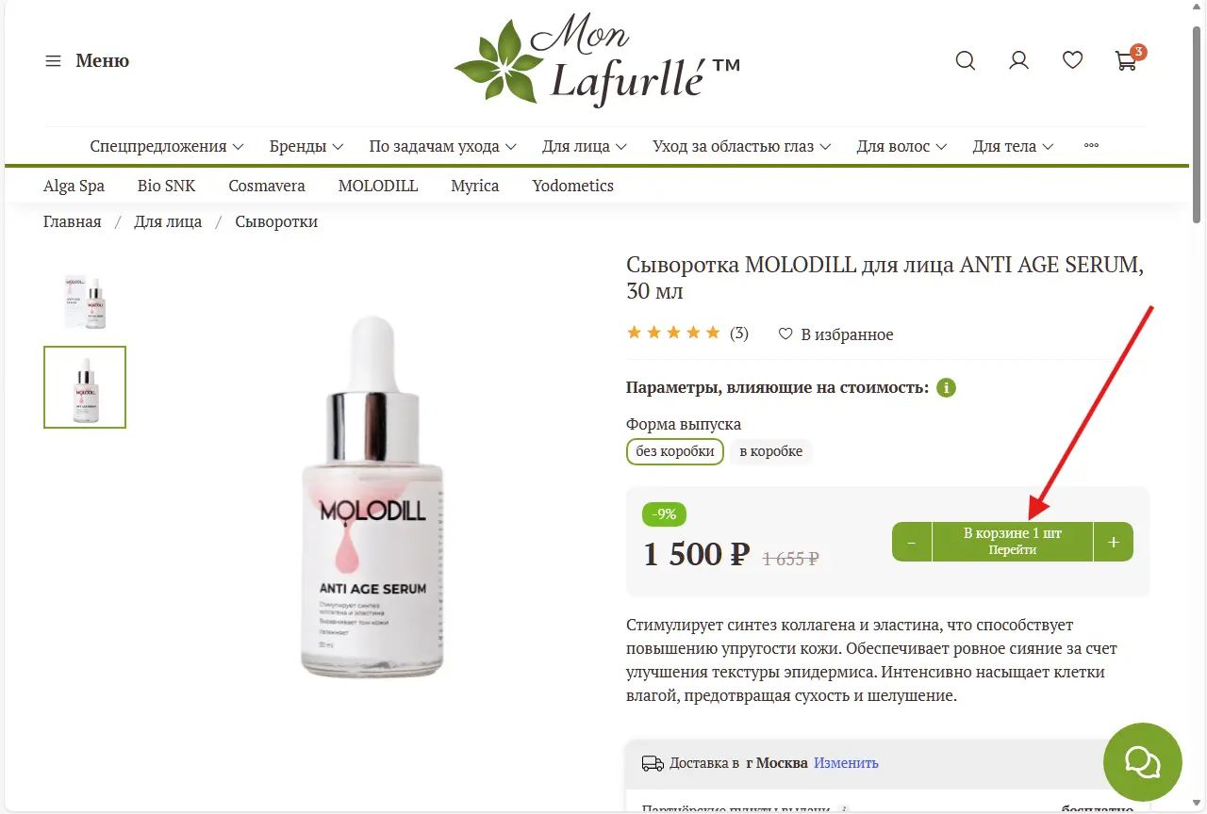1207x814 pixels.
Task: Add product to «В избранное»
Action: 835,334
